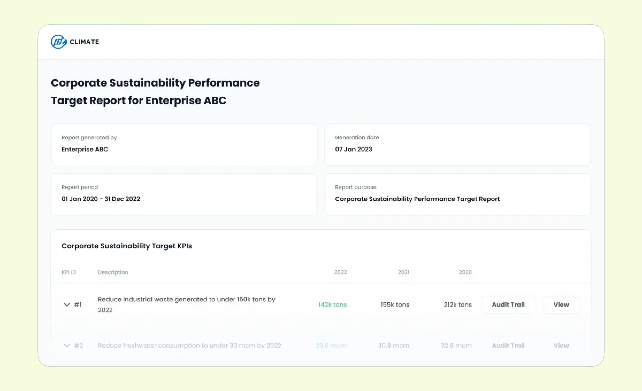Select the 155k tons value
Viewport: 642px width, 391px height.
click(x=395, y=304)
